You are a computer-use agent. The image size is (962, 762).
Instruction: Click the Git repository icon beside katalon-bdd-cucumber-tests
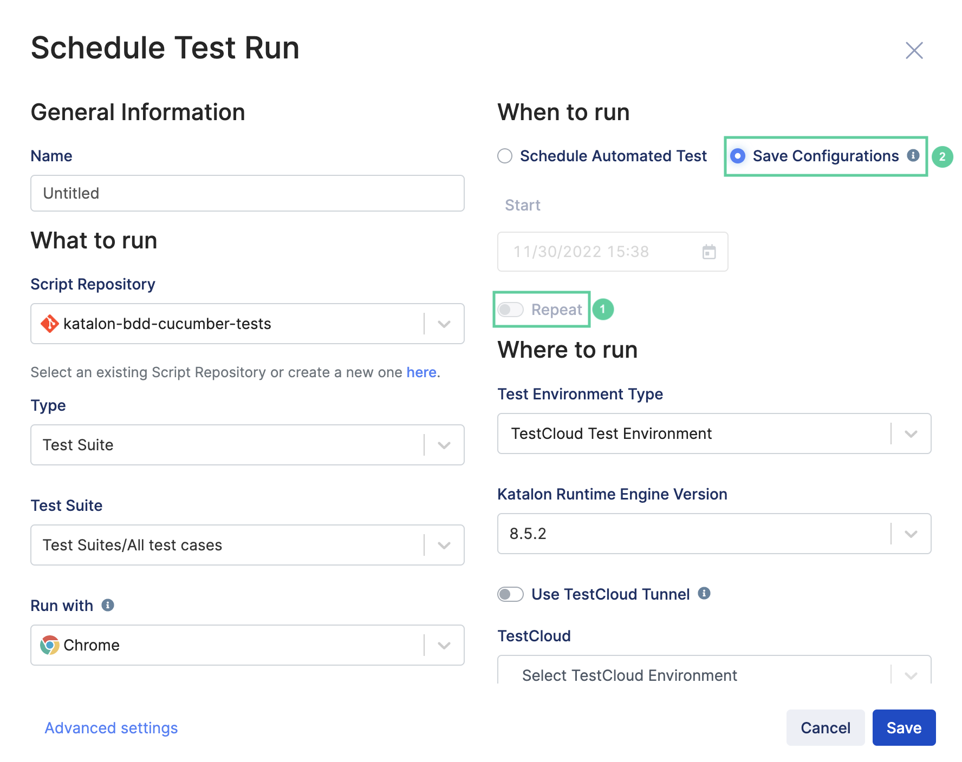49,324
